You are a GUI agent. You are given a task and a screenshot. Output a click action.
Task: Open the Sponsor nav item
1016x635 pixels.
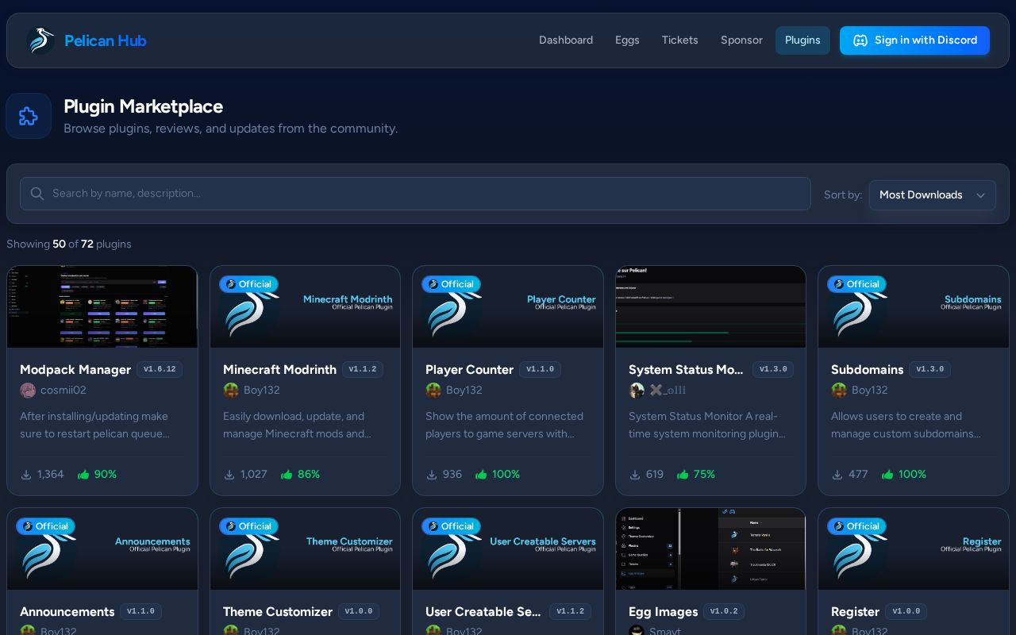(741, 40)
